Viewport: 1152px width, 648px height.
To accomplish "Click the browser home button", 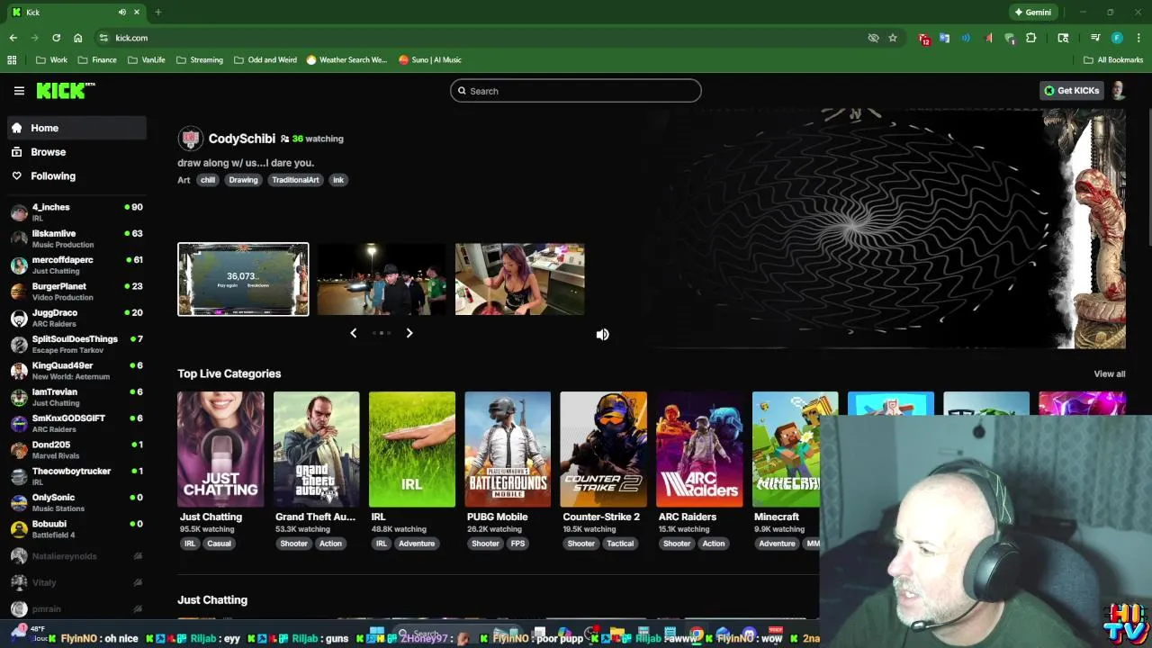I will (77, 38).
